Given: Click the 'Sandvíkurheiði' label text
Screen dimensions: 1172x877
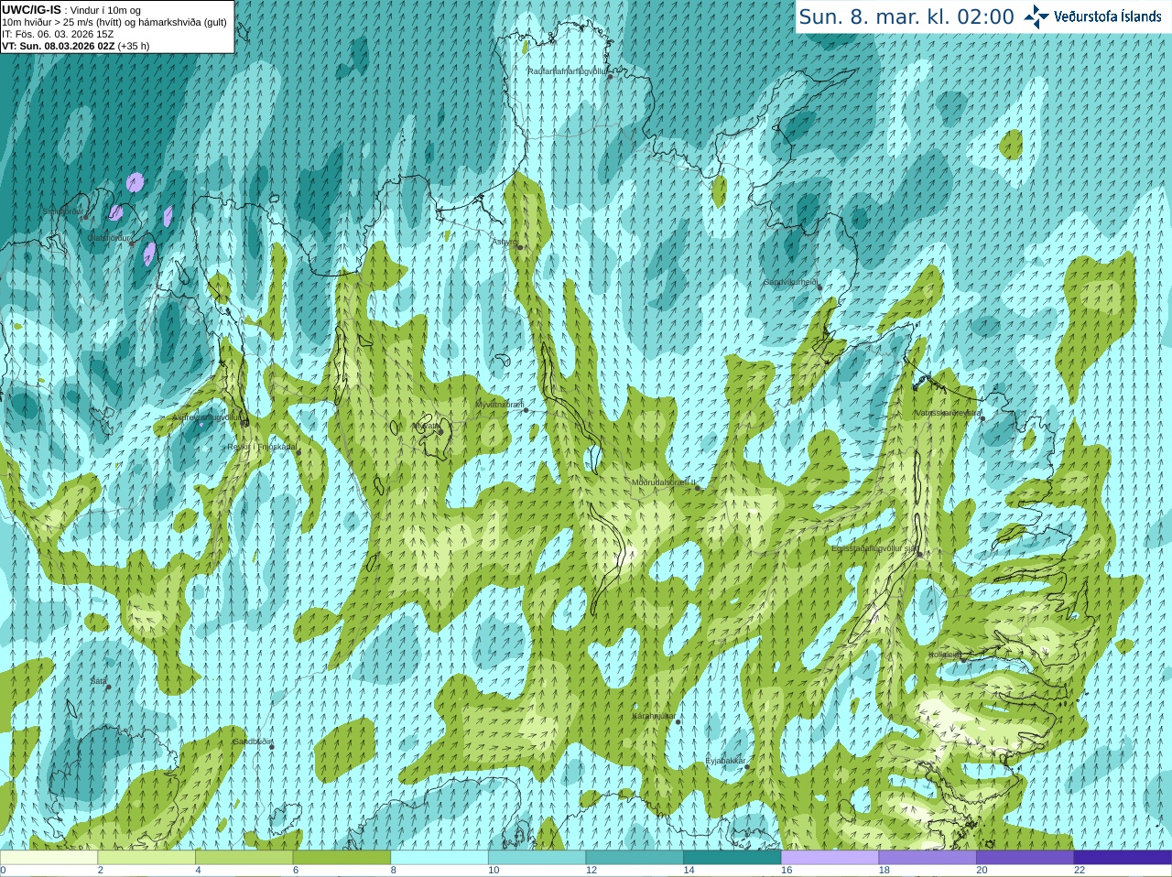Looking at the screenshot, I should click(791, 282).
